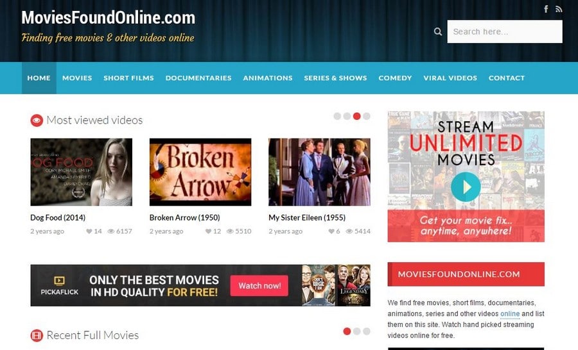Image resolution: width=578 pixels, height=350 pixels.
Task: Click the red eye icon beside Most viewed videos
Action: [x=37, y=121]
